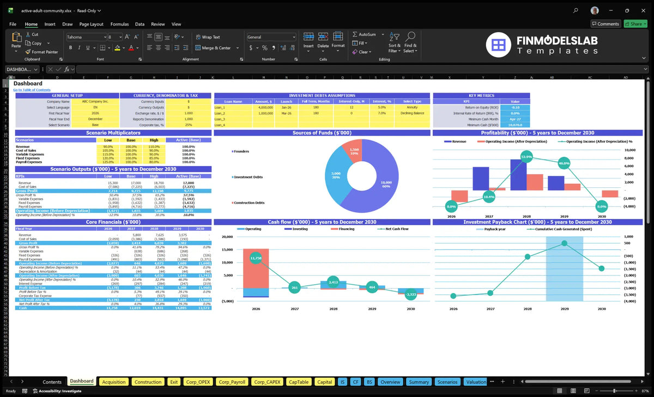The width and height of the screenshot is (654, 397).
Task: Open Find & Select magnifier tool
Action: point(410,36)
